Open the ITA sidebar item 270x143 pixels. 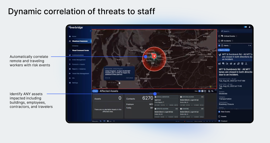coord(73,78)
